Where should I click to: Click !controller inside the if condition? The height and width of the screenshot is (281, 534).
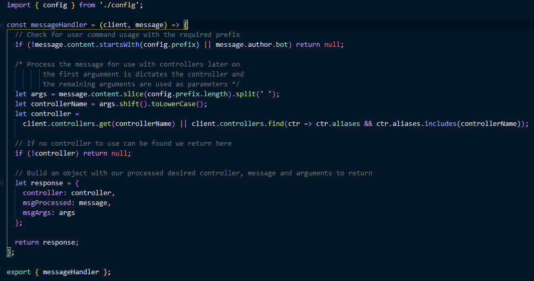(53, 153)
